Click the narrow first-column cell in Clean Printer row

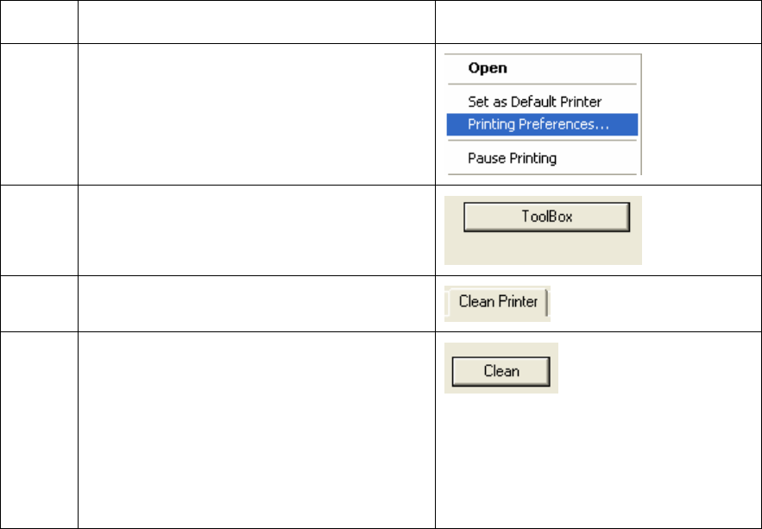click(x=39, y=304)
